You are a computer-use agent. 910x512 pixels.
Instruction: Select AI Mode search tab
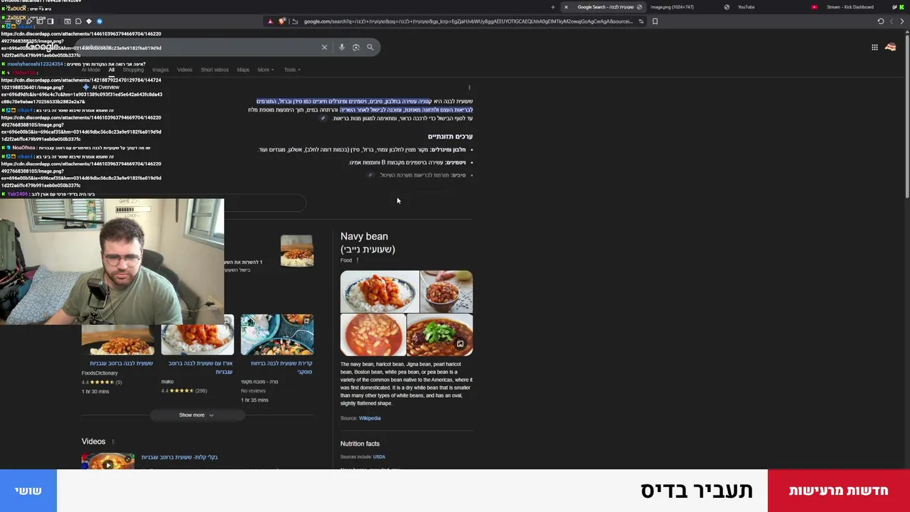(91, 70)
